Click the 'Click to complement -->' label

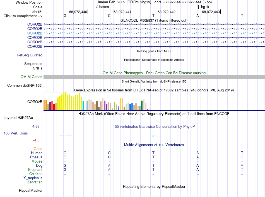pyautogui.click(x=23, y=16)
